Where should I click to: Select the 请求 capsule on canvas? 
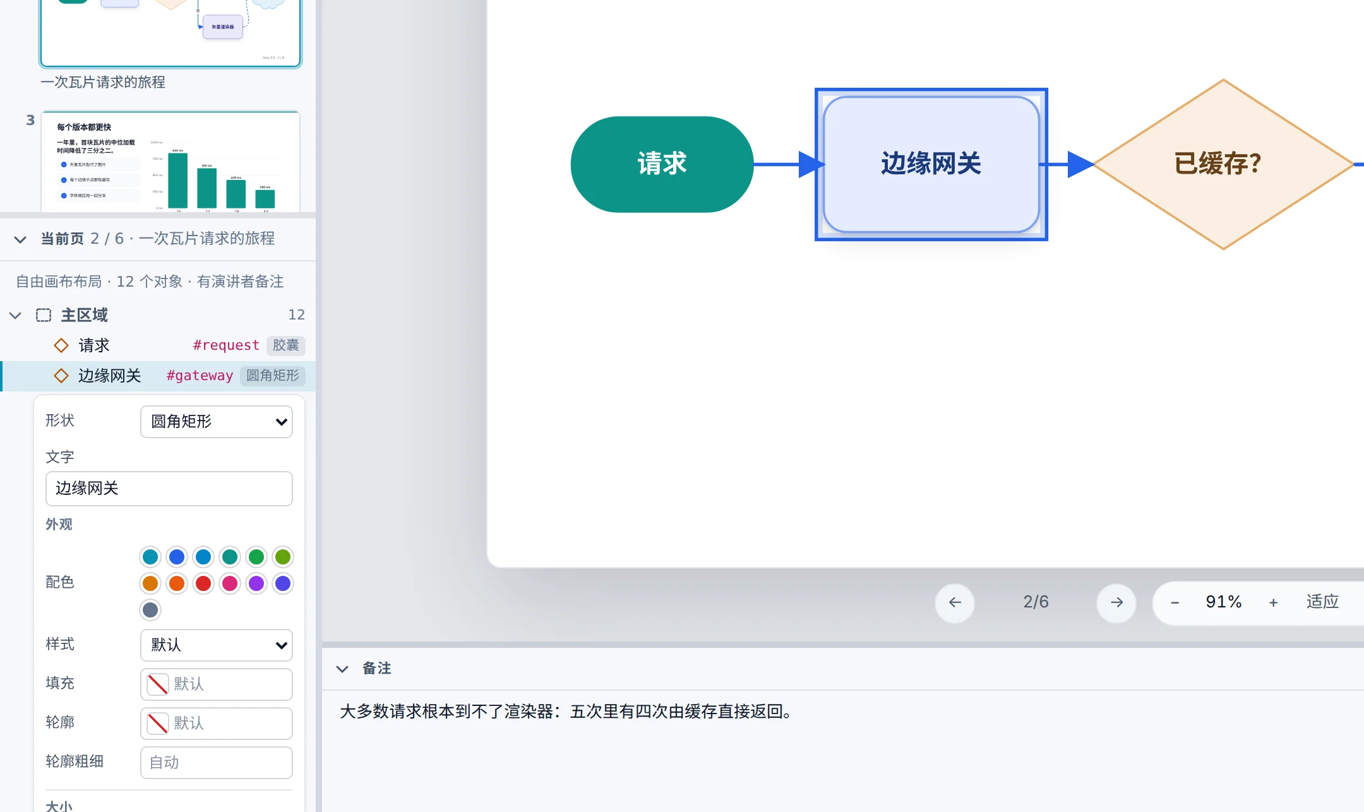(662, 164)
